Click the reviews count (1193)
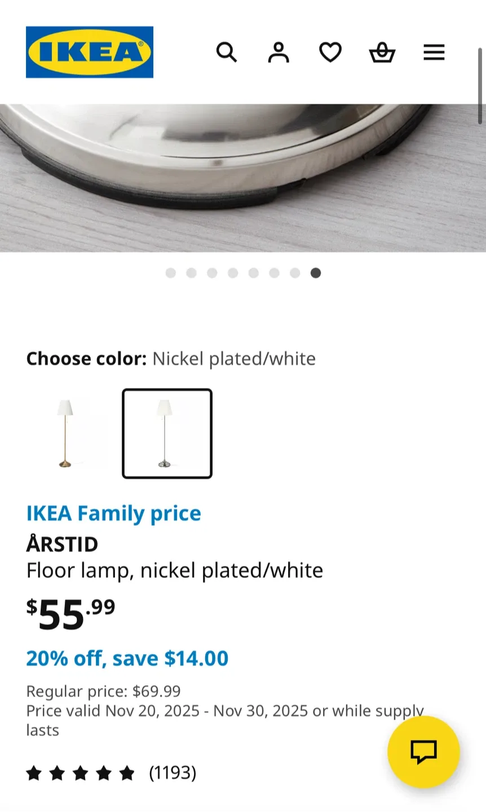The height and width of the screenshot is (812, 486). click(x=174, y=773)
